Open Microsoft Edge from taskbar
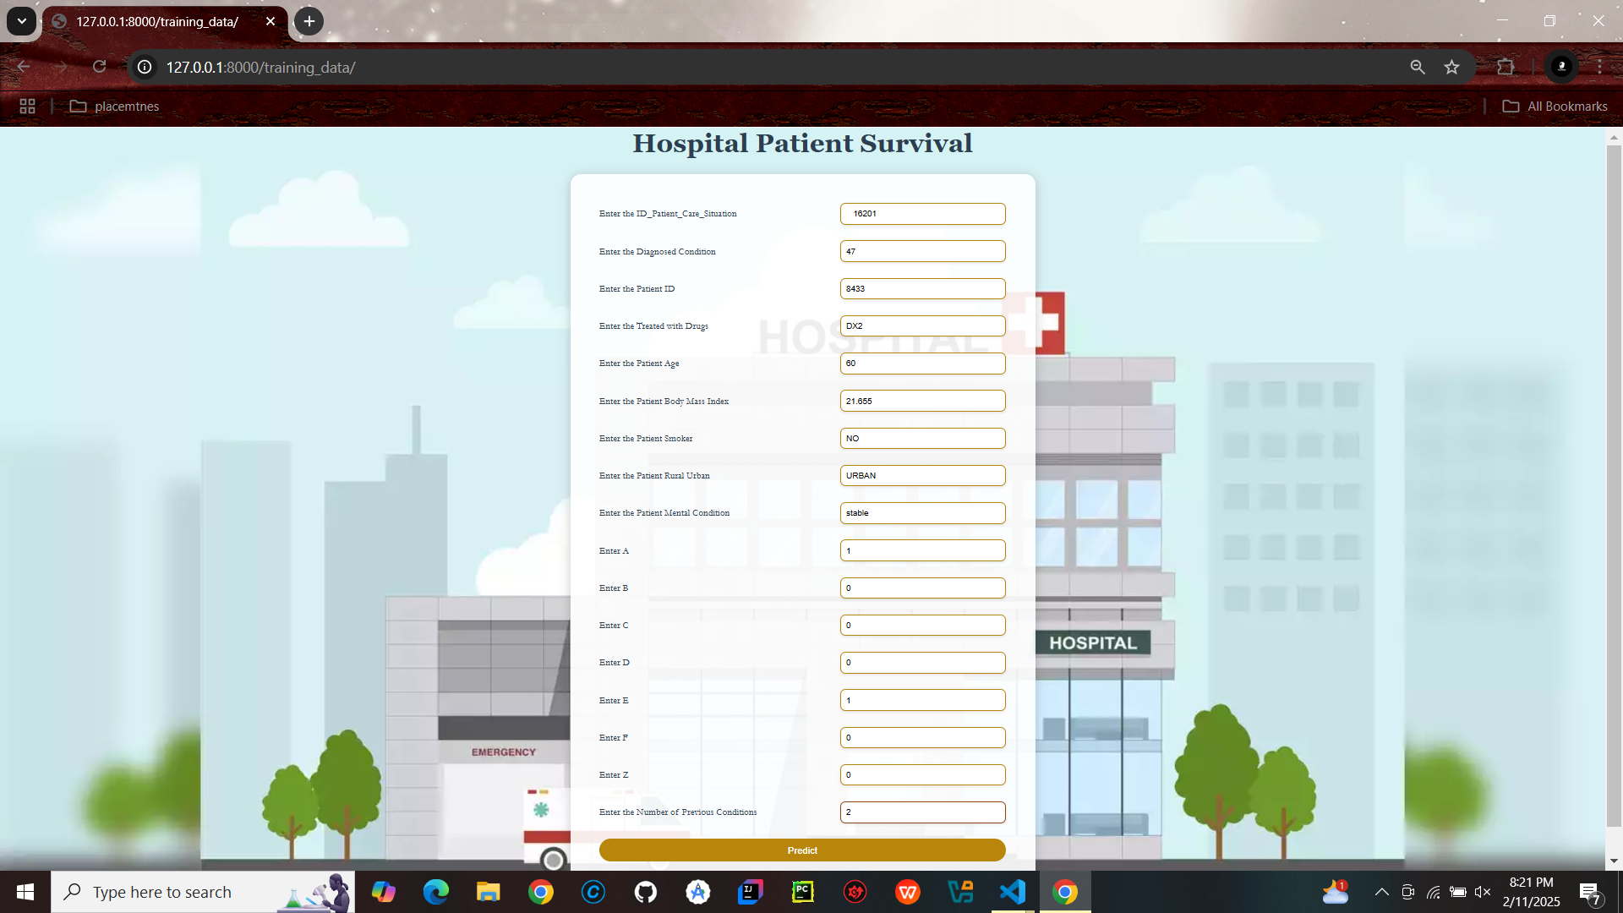 436,892
